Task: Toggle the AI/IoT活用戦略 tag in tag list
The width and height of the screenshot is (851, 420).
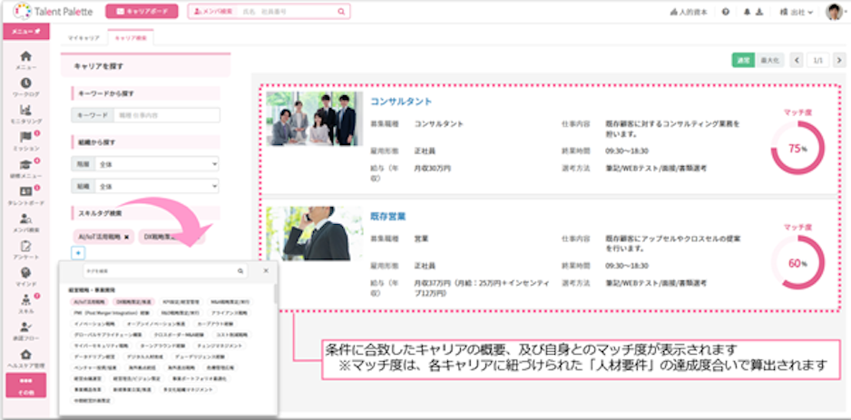Action: [89, 300]
